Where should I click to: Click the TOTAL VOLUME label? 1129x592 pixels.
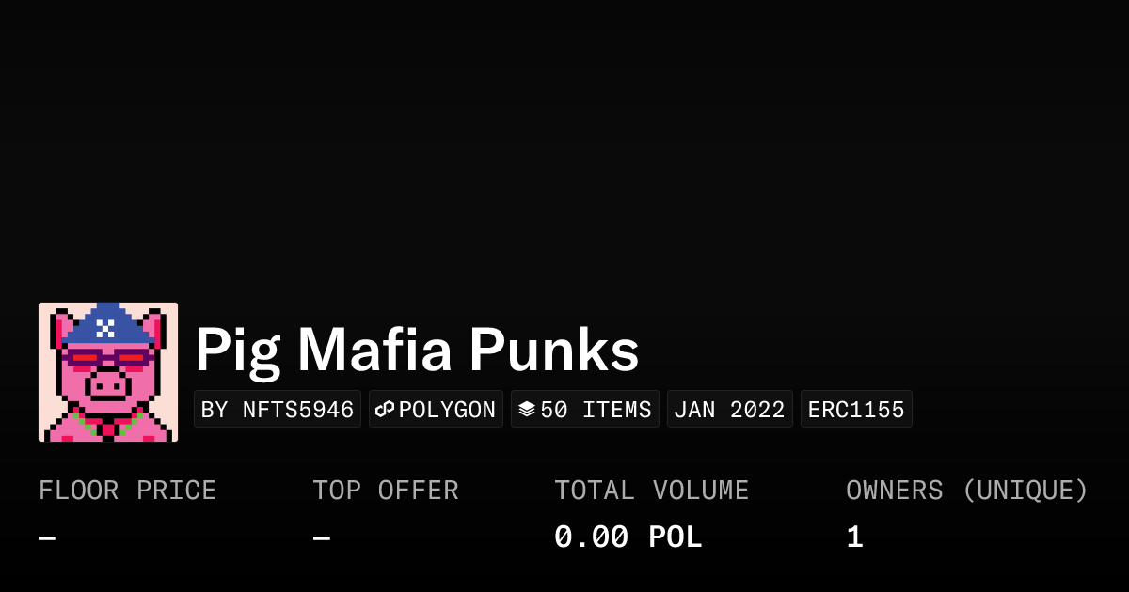(x=651, y=491)
